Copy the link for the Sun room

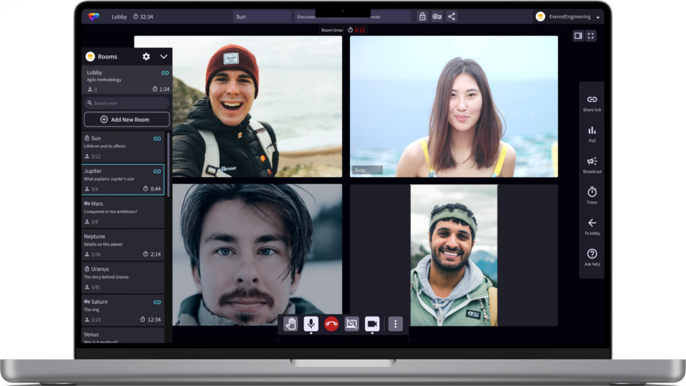[157, 139]
